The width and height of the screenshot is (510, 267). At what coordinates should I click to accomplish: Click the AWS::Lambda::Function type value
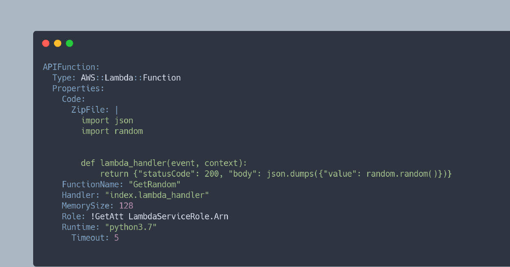click(x=130, y=78)
